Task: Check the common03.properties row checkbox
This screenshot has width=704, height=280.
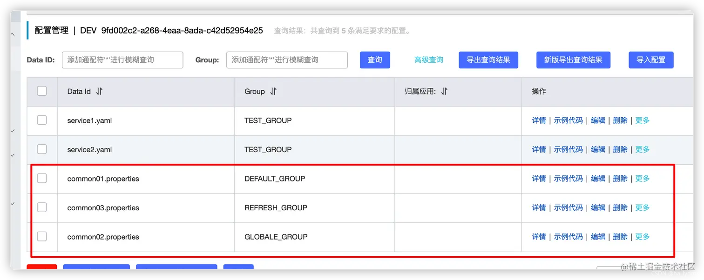Action: pyautogui.click(x=42, y=207)
